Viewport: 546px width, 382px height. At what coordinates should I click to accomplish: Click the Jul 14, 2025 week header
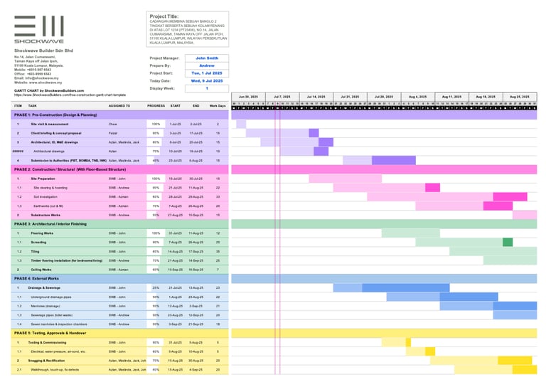coord(316,97)
